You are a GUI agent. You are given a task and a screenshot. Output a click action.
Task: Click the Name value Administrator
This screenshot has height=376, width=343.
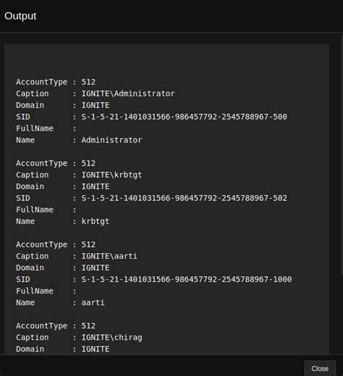[111, 140]
